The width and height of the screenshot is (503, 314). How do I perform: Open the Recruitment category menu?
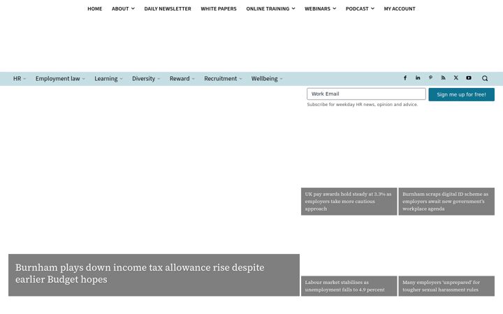223,78
